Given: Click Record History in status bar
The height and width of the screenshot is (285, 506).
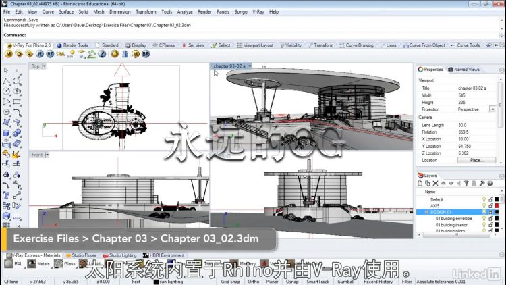Looking at the screenshot, I should pyautogui.click(x=378, y=282).
